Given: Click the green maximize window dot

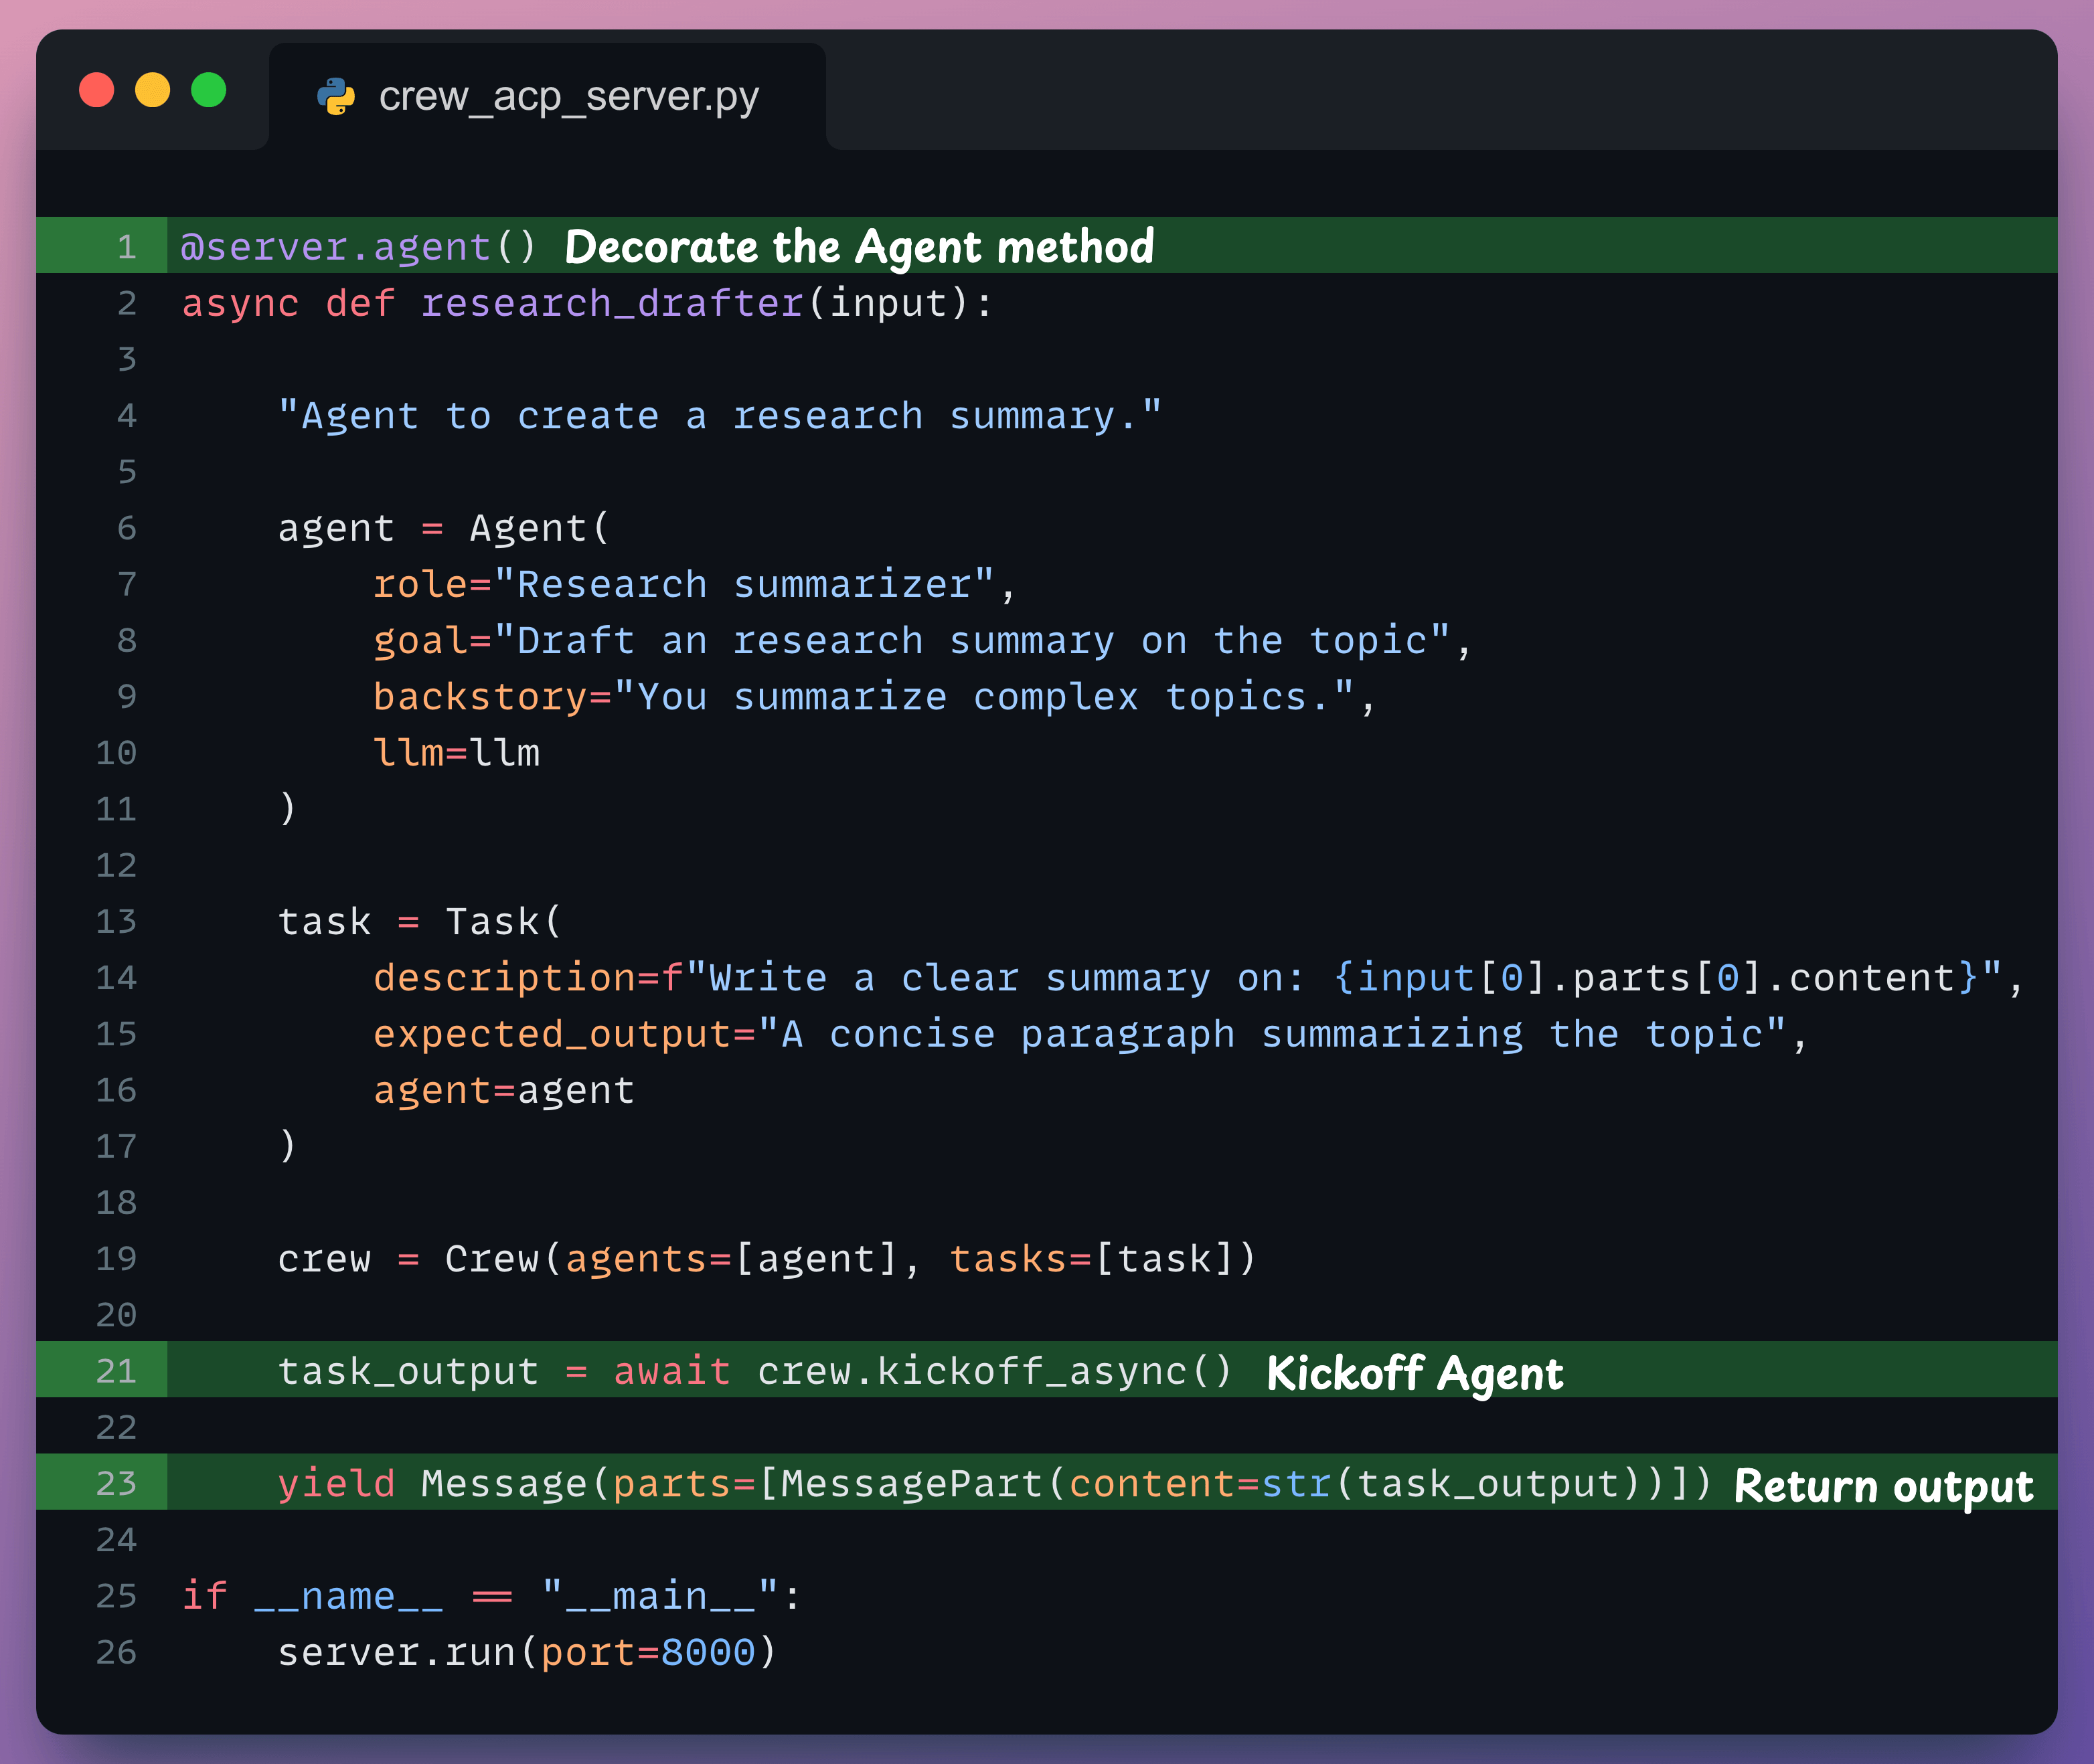Looking at the screenshot, I should pyautogui.click(x=209, y=90).
